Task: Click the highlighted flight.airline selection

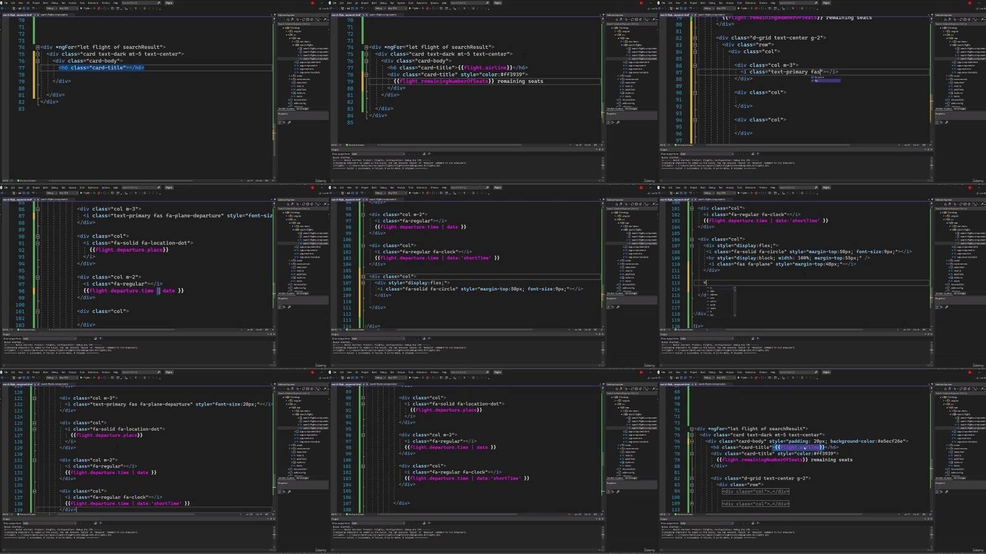Action: (x=799, y=447)
